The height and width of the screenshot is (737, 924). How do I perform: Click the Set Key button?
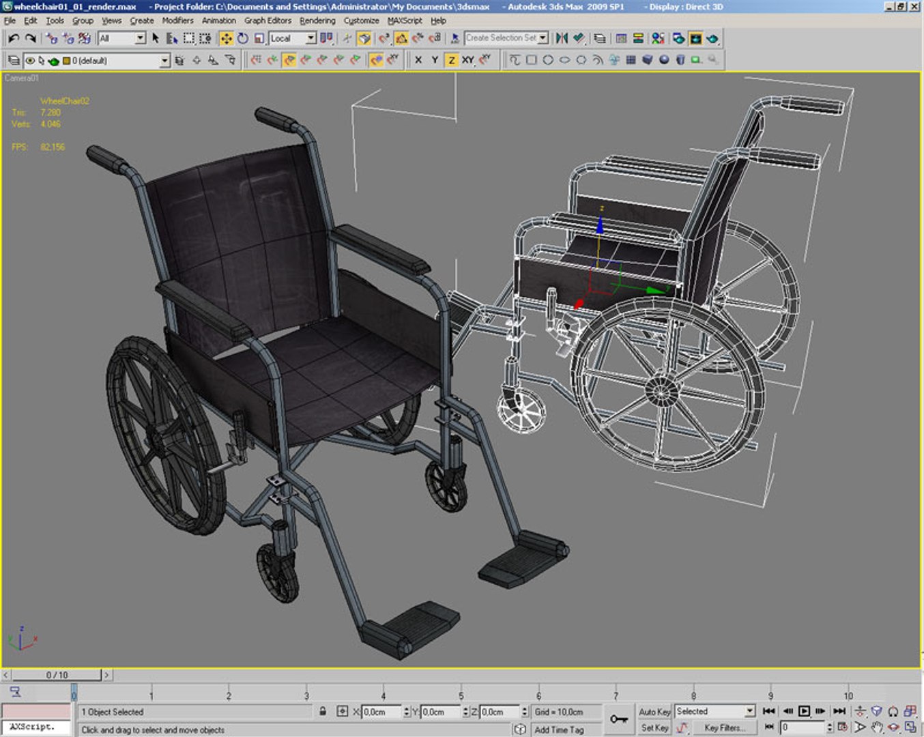pos(654,728)
